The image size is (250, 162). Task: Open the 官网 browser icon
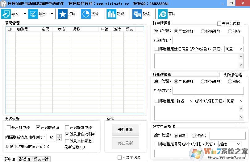[x=163, y=14]
